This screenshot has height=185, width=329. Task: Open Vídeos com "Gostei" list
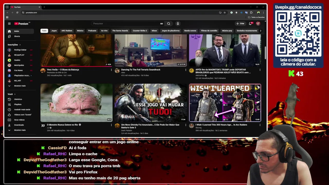[20, 115]
